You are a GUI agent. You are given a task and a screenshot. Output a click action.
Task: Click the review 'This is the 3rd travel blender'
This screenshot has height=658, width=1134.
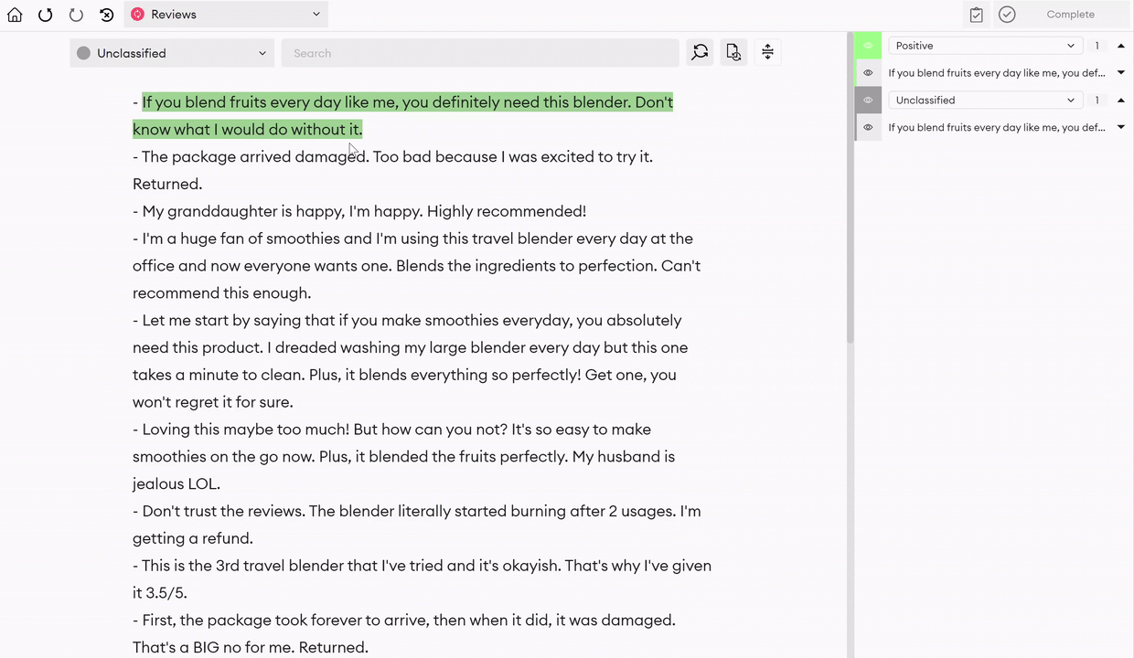tap(422, 579)
